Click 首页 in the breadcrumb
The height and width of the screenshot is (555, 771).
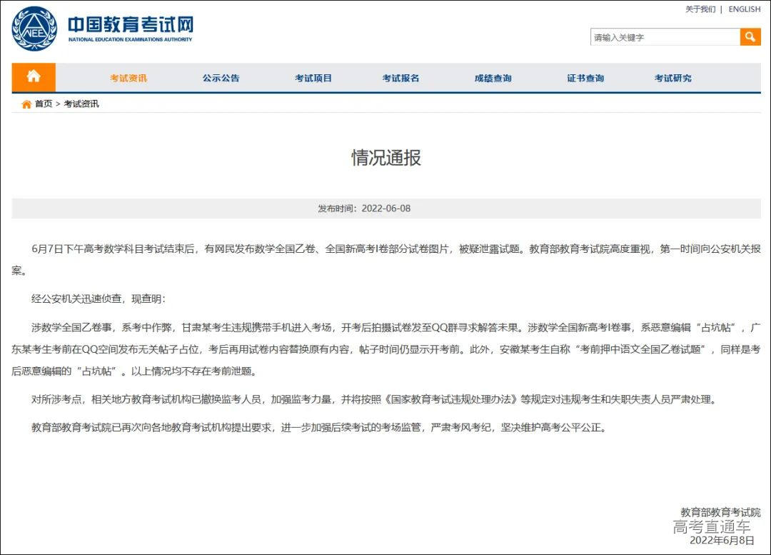tap(44, 104)
